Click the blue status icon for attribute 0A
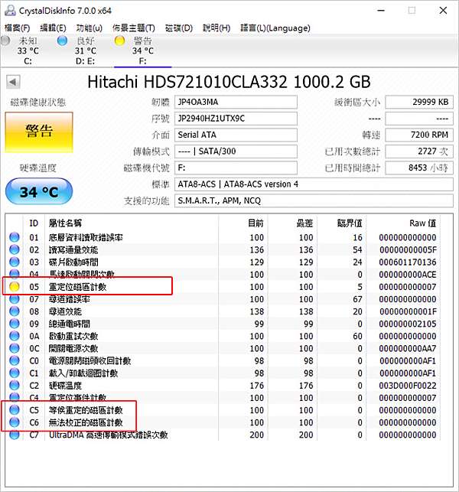The width and height of the screenshot is (459, 492). (x=14, y=336)
